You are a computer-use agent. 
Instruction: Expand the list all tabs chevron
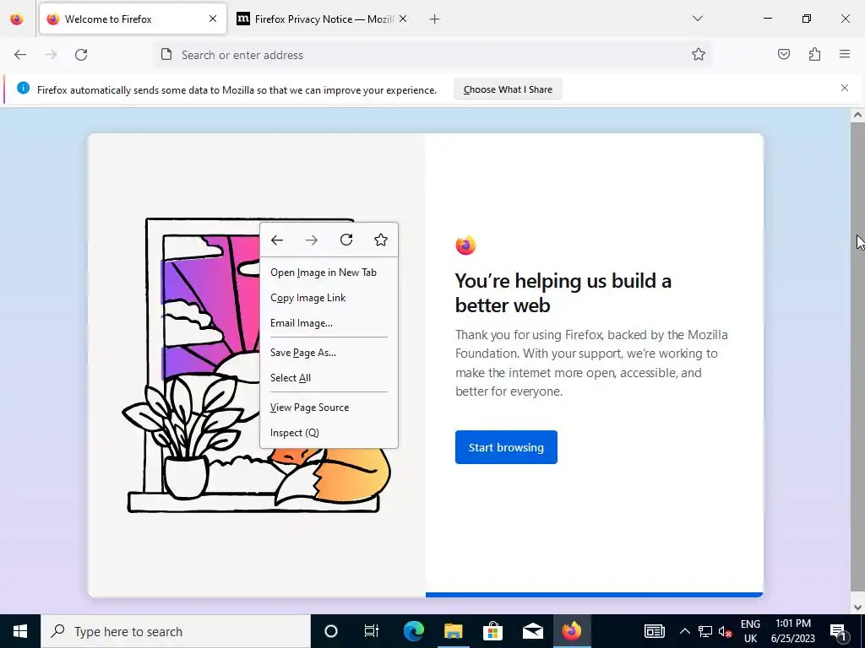(698, 19)
